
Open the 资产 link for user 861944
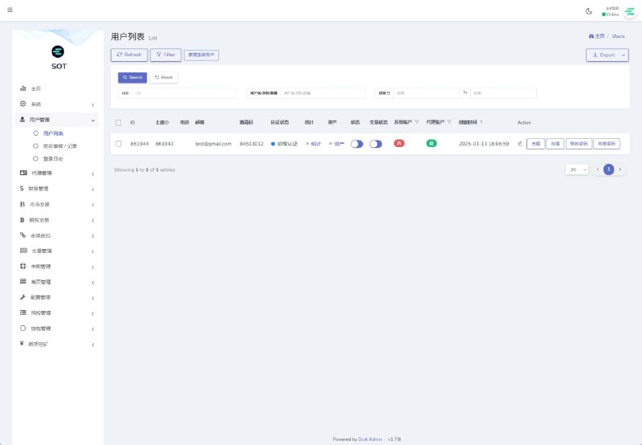point(336,144)
